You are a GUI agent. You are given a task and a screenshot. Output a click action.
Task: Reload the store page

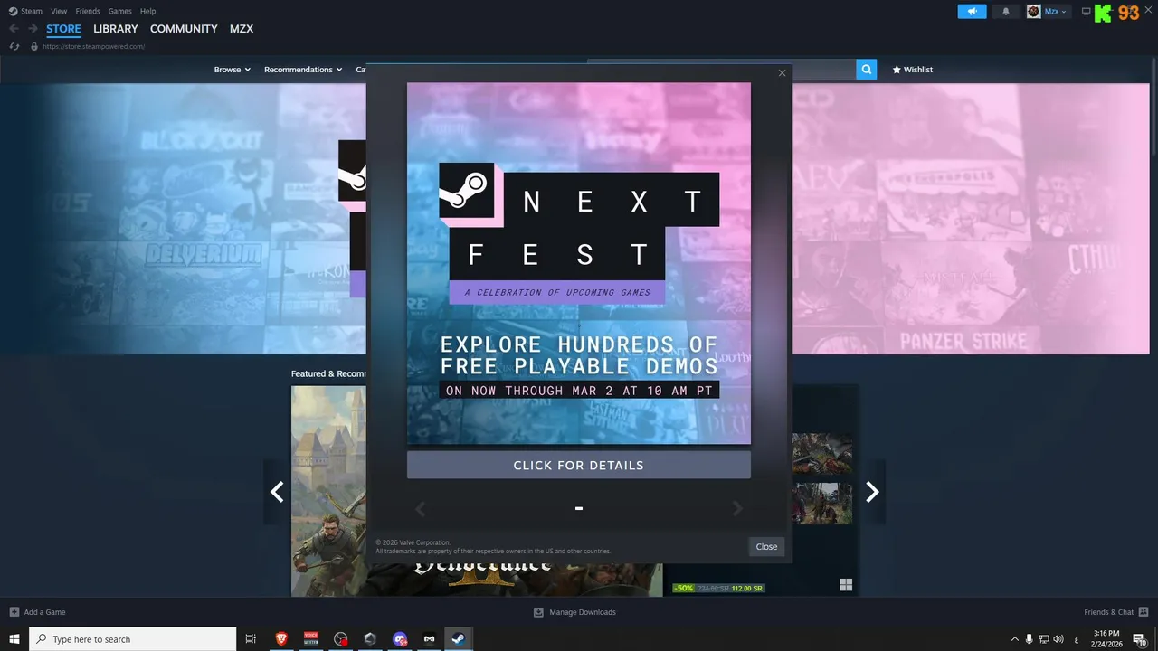point(14,46)
